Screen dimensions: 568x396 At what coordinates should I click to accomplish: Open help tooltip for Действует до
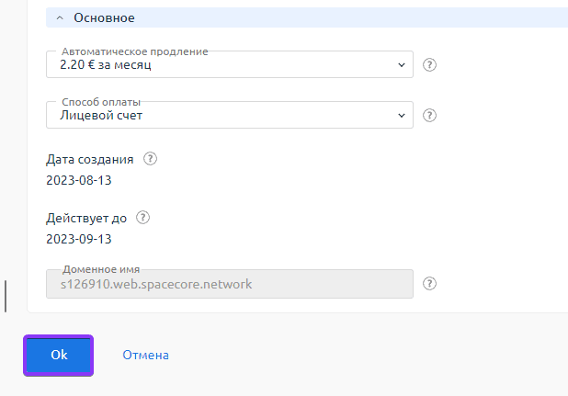[142, 219]
